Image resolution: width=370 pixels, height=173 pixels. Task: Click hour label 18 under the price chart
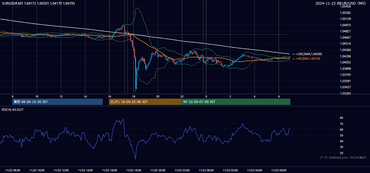[133, 96]
